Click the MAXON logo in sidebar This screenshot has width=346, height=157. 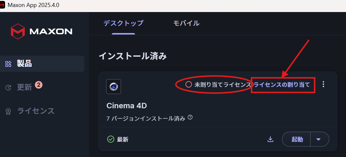pos(42,31)
